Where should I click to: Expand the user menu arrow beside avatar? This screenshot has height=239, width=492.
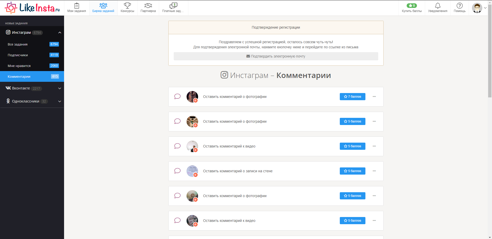point(485,8)
